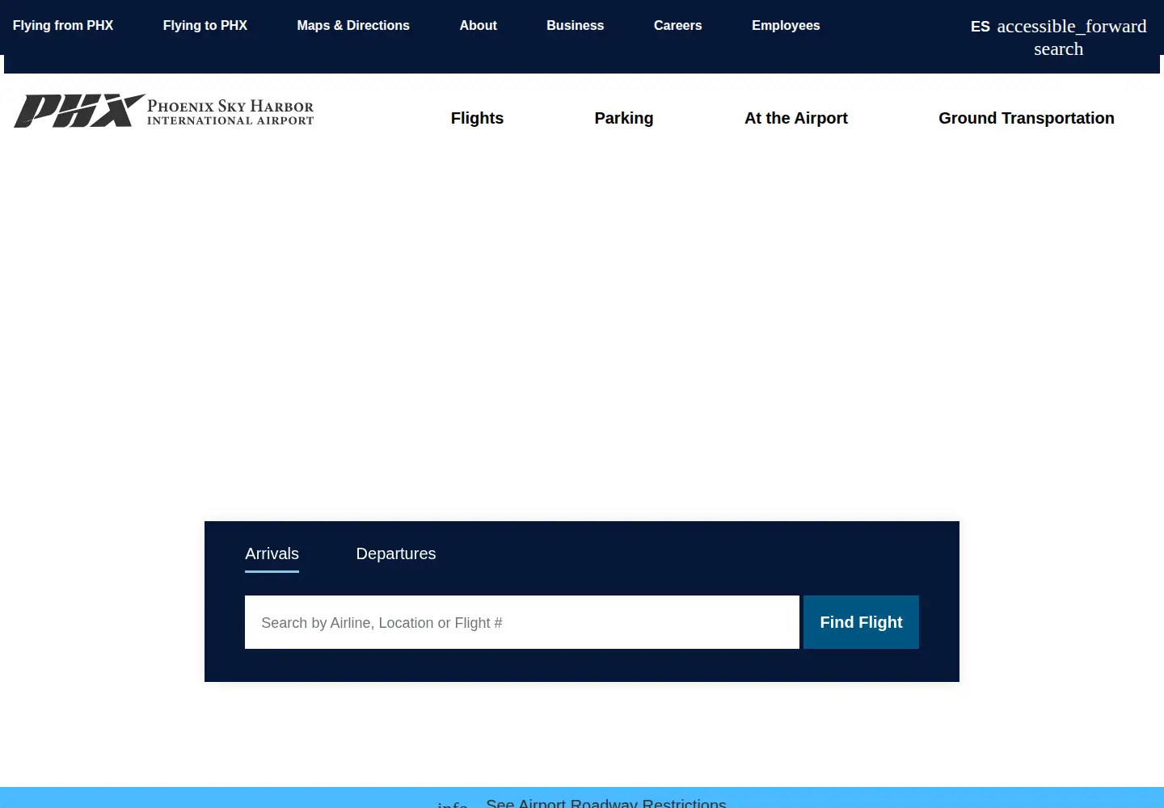
Task: Open the Flying to PHX menu
Action: (x=205, y=25)
